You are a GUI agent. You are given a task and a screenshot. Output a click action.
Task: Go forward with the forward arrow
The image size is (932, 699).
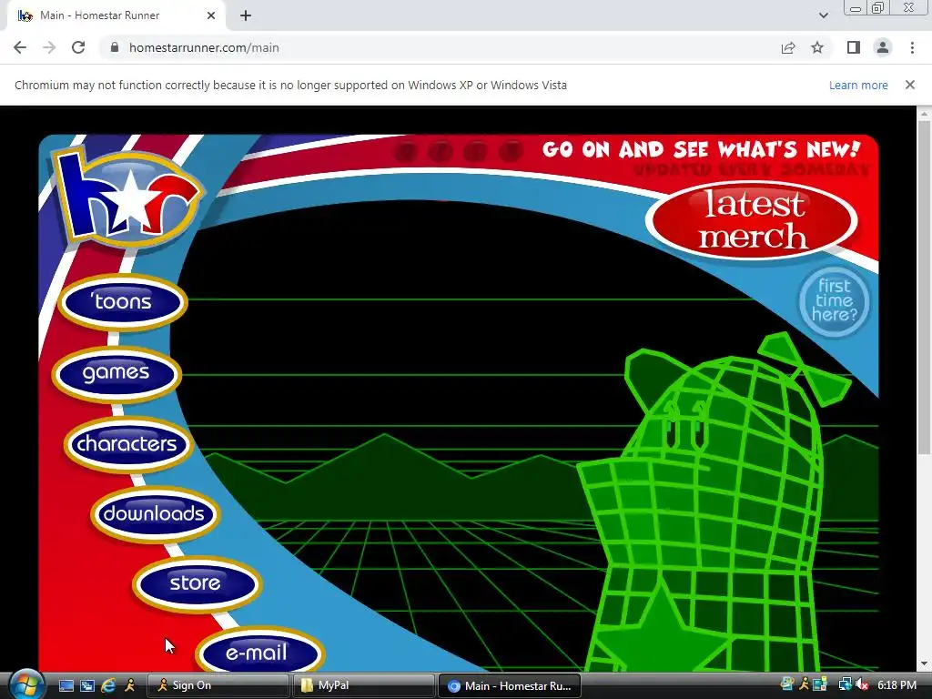tap(49, 47)
